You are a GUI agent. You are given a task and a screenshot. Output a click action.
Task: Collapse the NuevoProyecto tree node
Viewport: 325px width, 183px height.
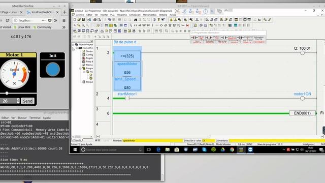(x=73, y=45)
